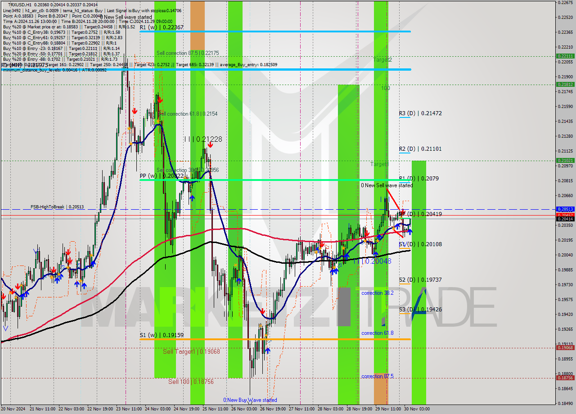
Task: Click the cyan average_Buy_entry horizontal line
Action: point(270,69)
